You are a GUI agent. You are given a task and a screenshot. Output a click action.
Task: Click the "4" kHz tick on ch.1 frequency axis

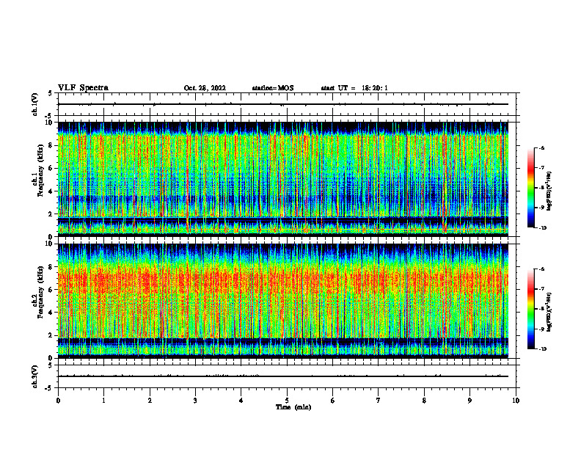click(x=51, y=191)
